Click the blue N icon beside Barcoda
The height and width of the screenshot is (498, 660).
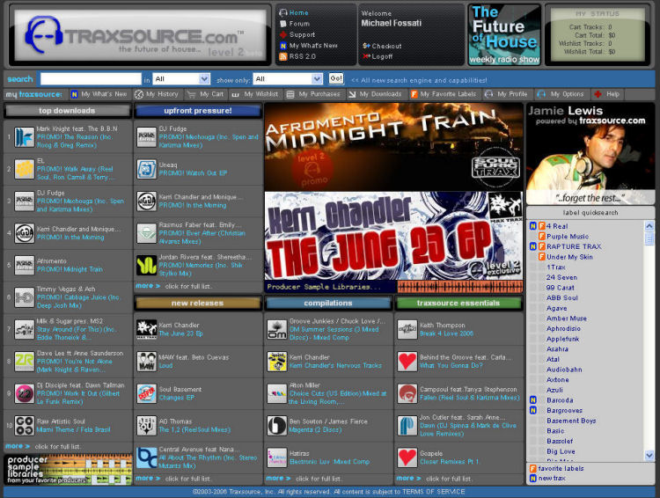(x=533, y=399)
